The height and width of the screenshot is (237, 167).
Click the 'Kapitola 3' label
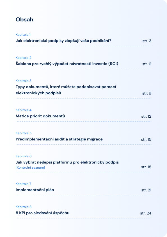pyautogui.click(x=24, y=81)
